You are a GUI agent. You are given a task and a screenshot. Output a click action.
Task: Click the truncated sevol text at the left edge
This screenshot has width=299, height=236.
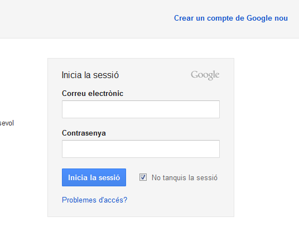pos(7,123)
